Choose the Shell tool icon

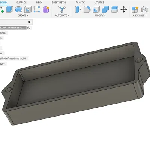[x=96, y=9]
